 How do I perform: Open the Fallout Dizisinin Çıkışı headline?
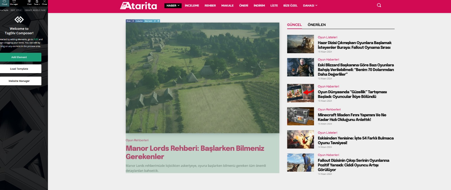pos(353,165)
